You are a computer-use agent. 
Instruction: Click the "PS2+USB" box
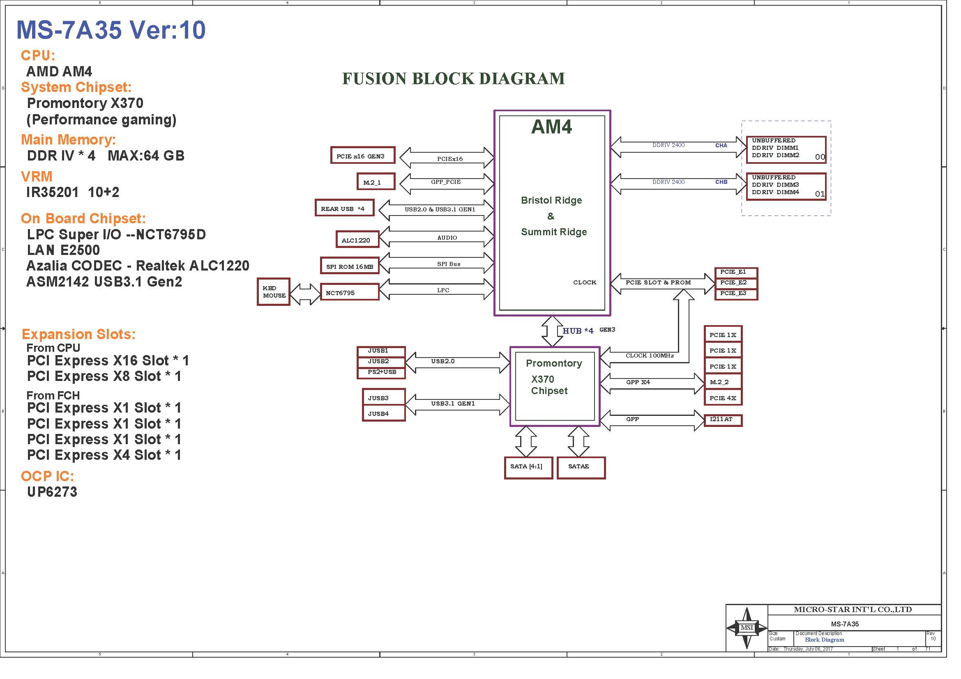click(381, 373)
